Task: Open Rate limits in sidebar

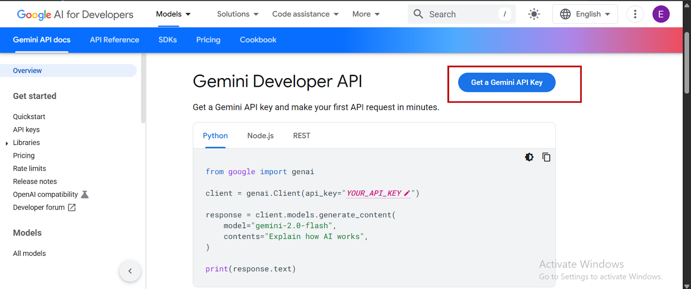Action: click(x=29, y=169)
